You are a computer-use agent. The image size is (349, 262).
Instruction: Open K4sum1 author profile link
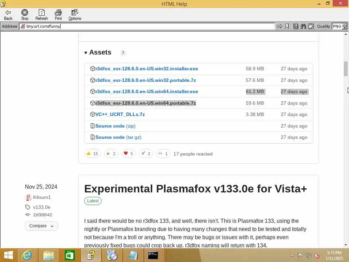tap(42, 197)
